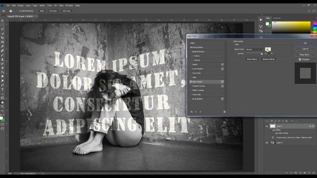317x178 pixels.
Task: Open the Layer menu
Action: pos(28,5)
